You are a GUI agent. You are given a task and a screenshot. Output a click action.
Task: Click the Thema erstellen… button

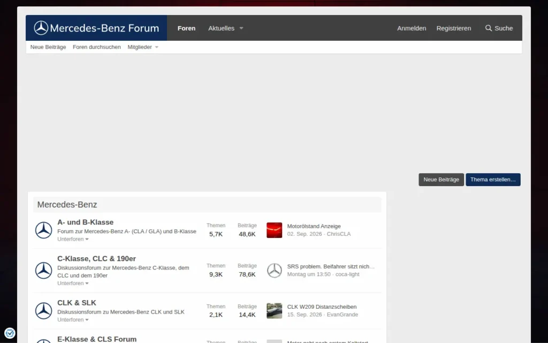493,180
